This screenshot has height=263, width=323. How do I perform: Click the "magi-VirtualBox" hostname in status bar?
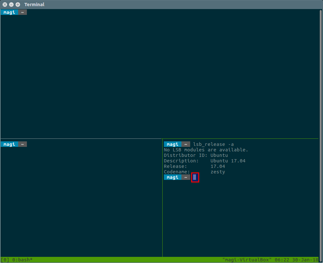[247, 260]
